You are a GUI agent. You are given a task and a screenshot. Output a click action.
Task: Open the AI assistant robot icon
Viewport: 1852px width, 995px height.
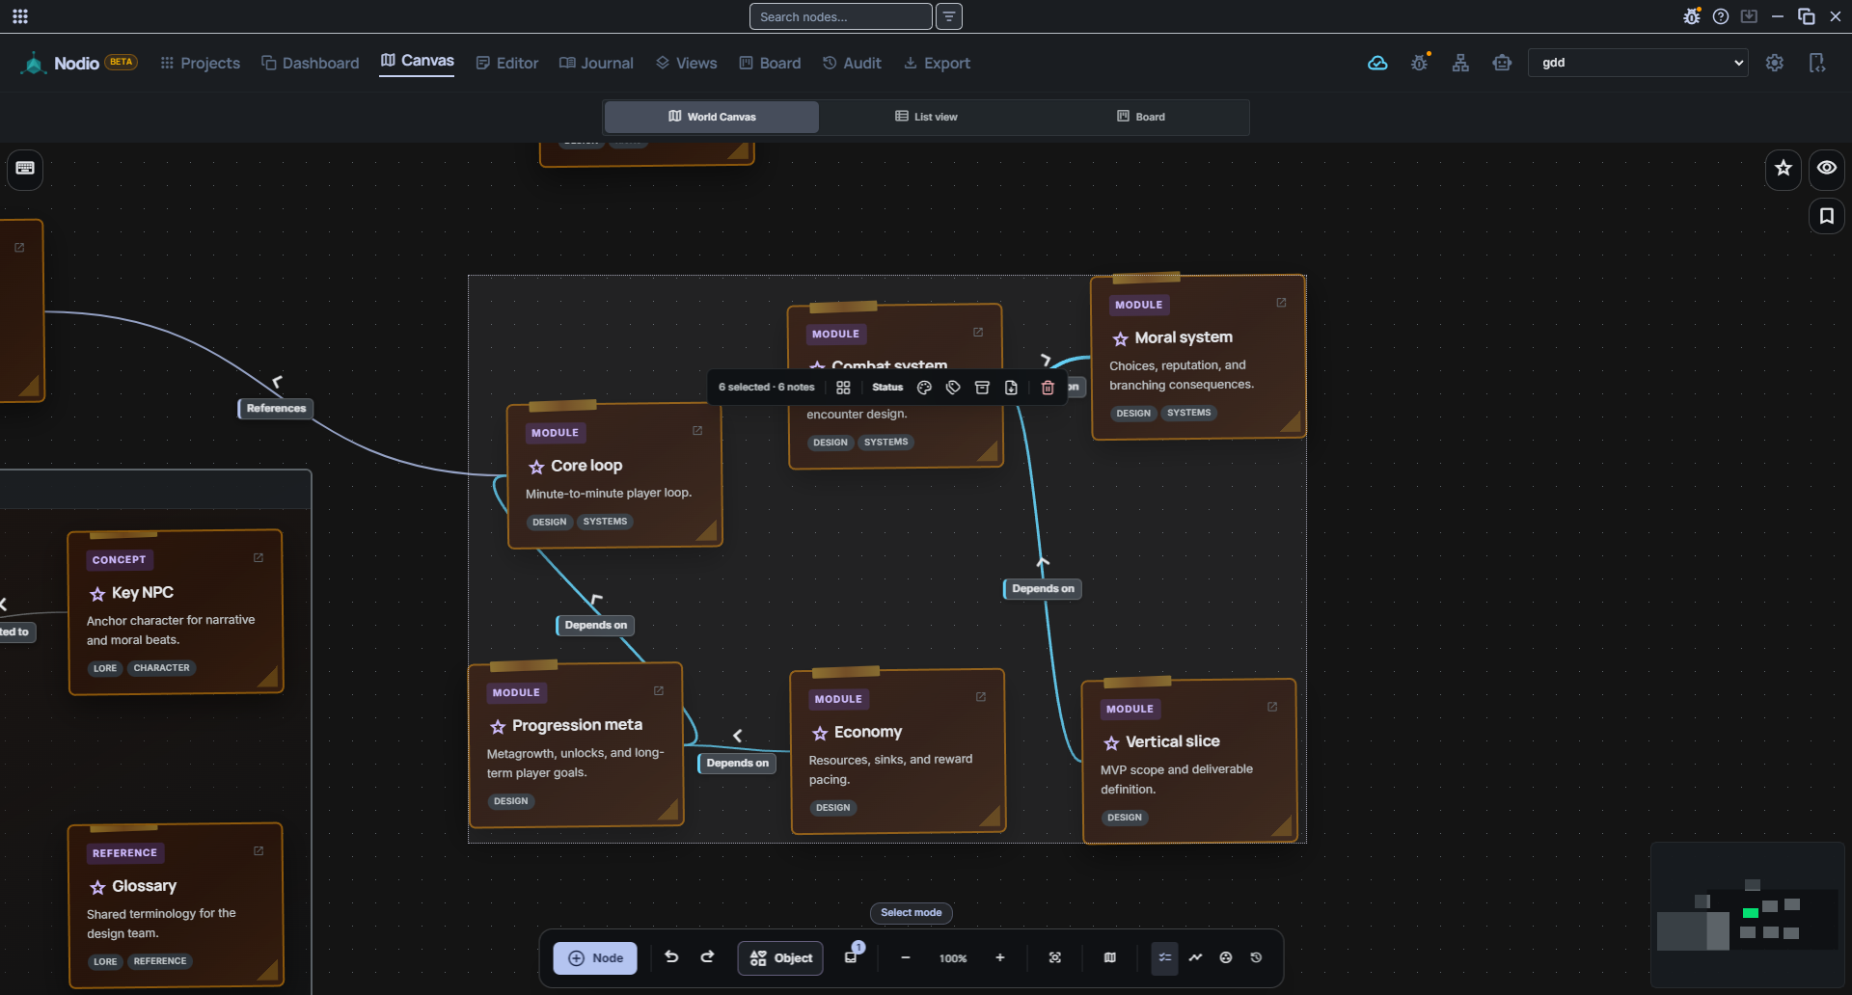coord(1502,63)
